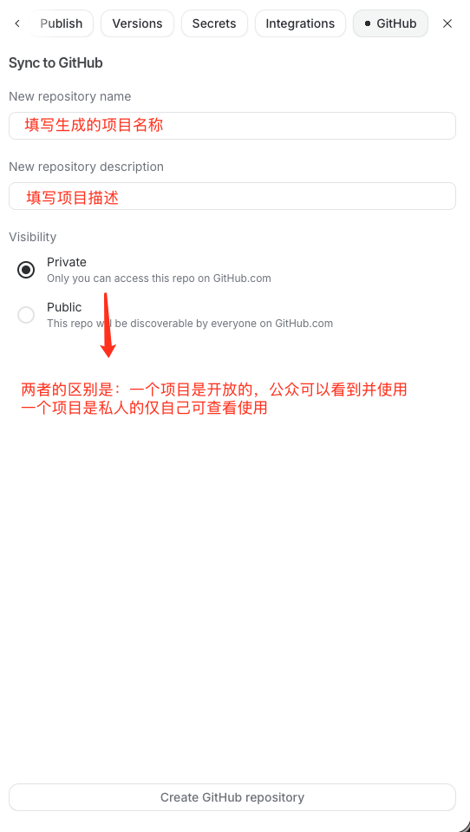Click the Private option label text
Viewport: 470px width, 832px height.
[66, 262]
